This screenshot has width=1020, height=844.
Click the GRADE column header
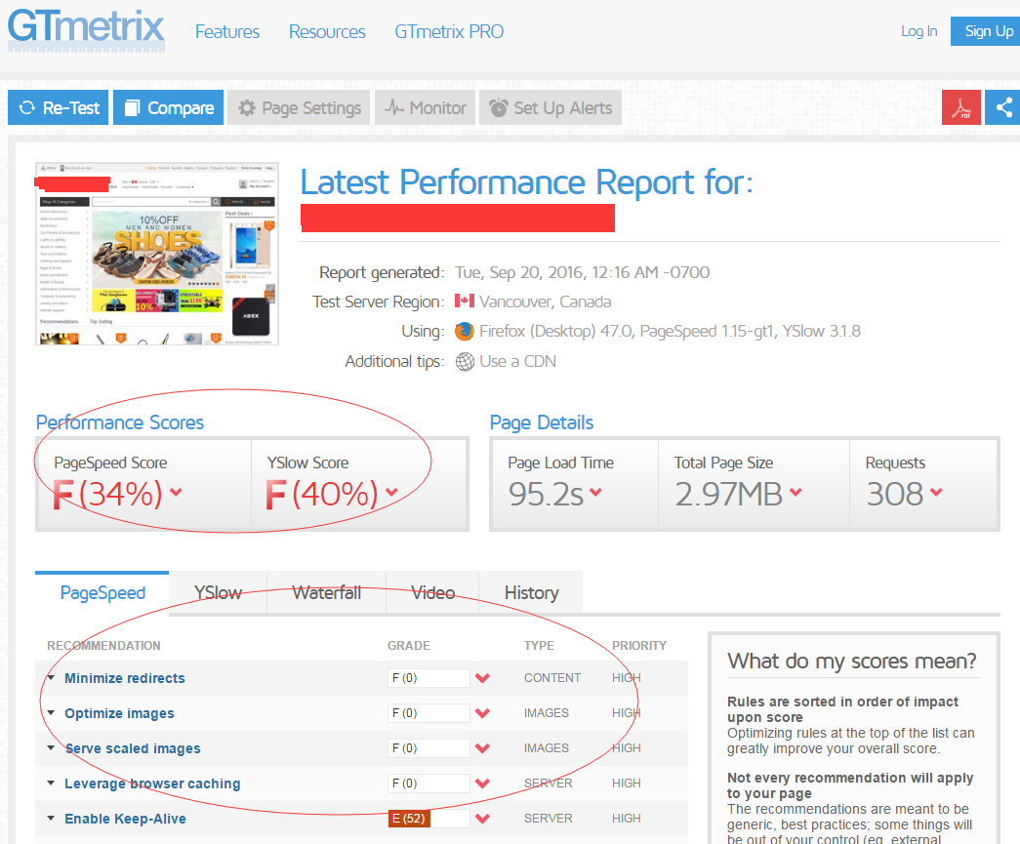pyautogui.click(x=409, y=646)
